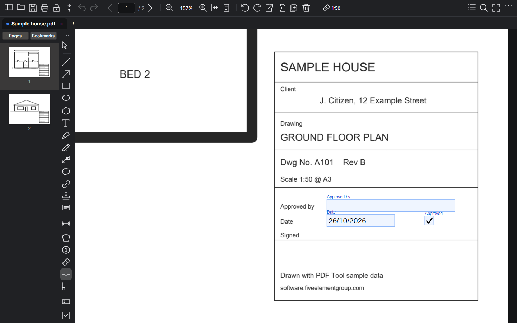Select the highlighter tool

click(66, 135)
